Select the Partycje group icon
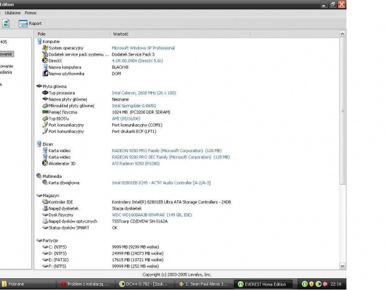 pyautogui.click(x=39, y=240)
